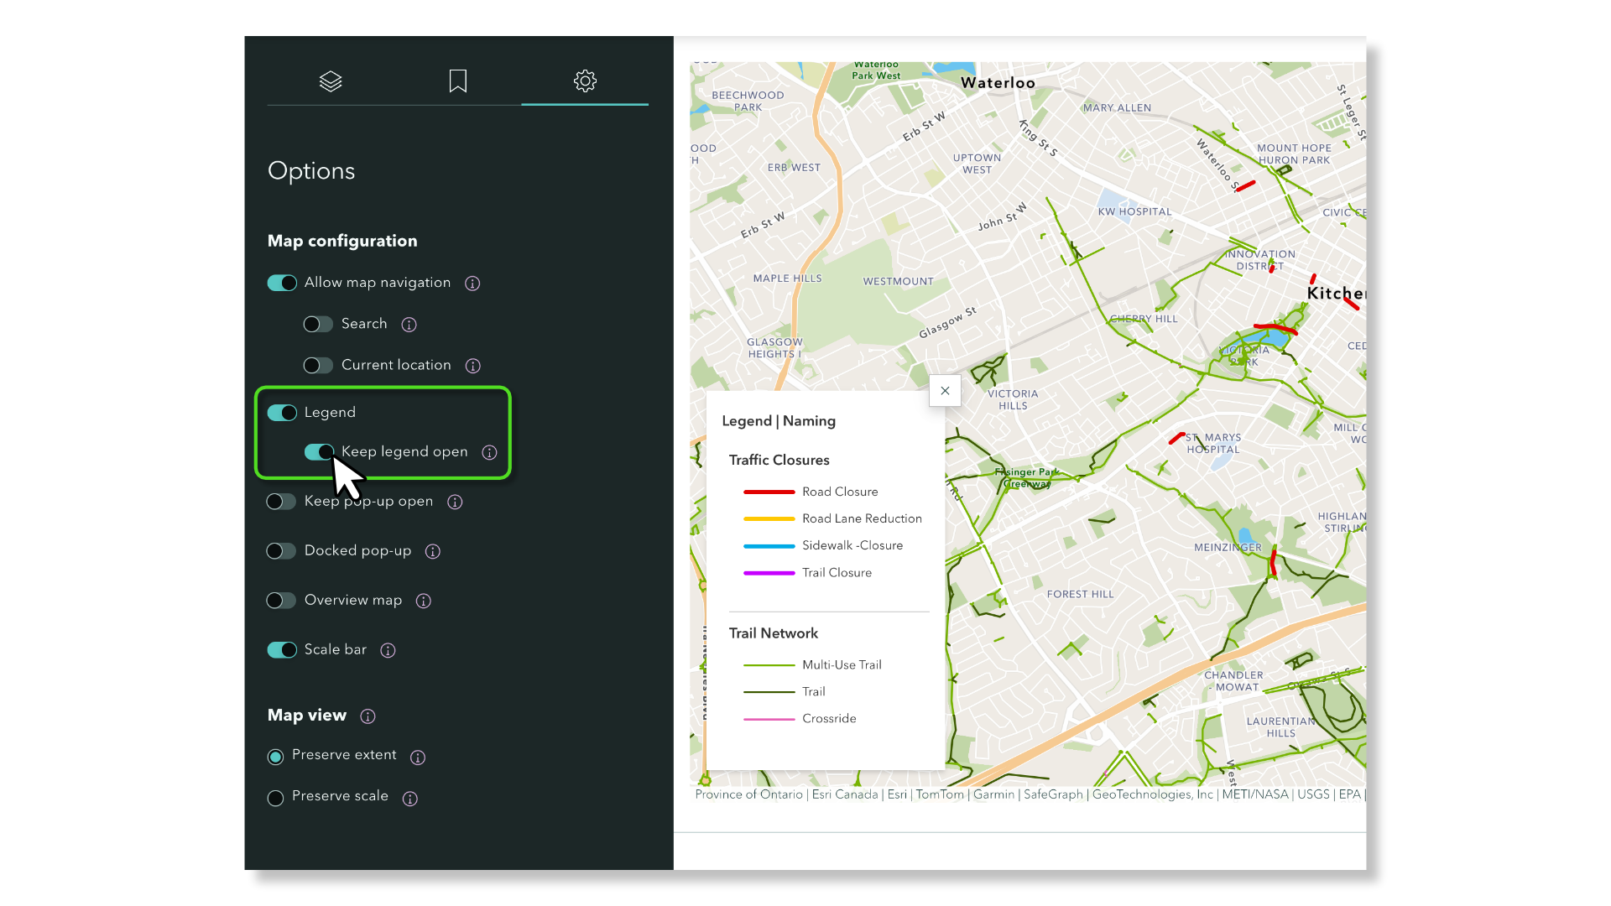Image resolution: width=1611 pixels, height=906 pixels.
Task: Select the Preserve extent radio button
Action: [x=274, y=756]
